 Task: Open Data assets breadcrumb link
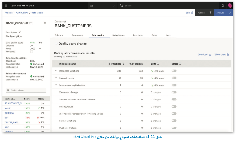coord(37,13)
